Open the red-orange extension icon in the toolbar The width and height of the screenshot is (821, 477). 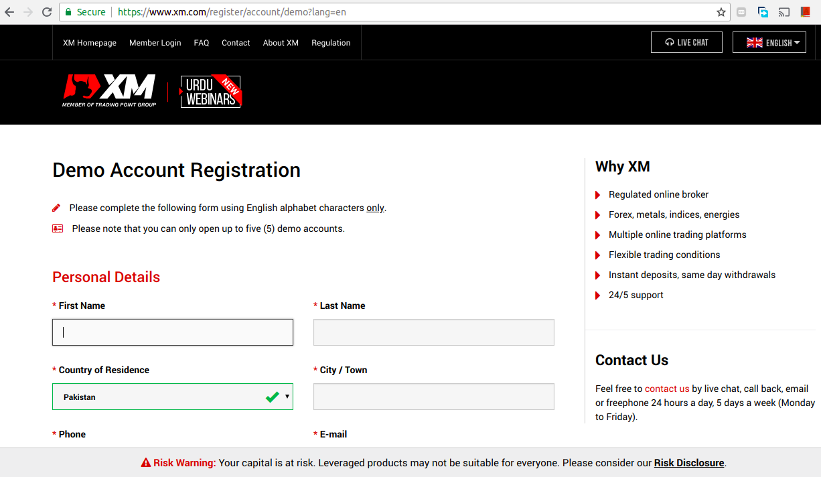(x=806, y=12)
